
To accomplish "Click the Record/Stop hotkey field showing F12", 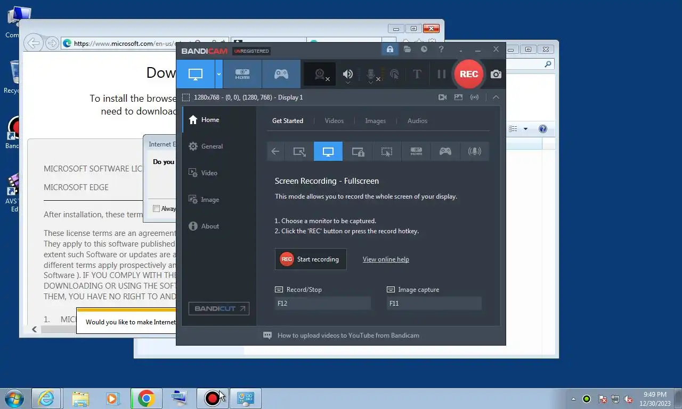I will tap(322, 303).
